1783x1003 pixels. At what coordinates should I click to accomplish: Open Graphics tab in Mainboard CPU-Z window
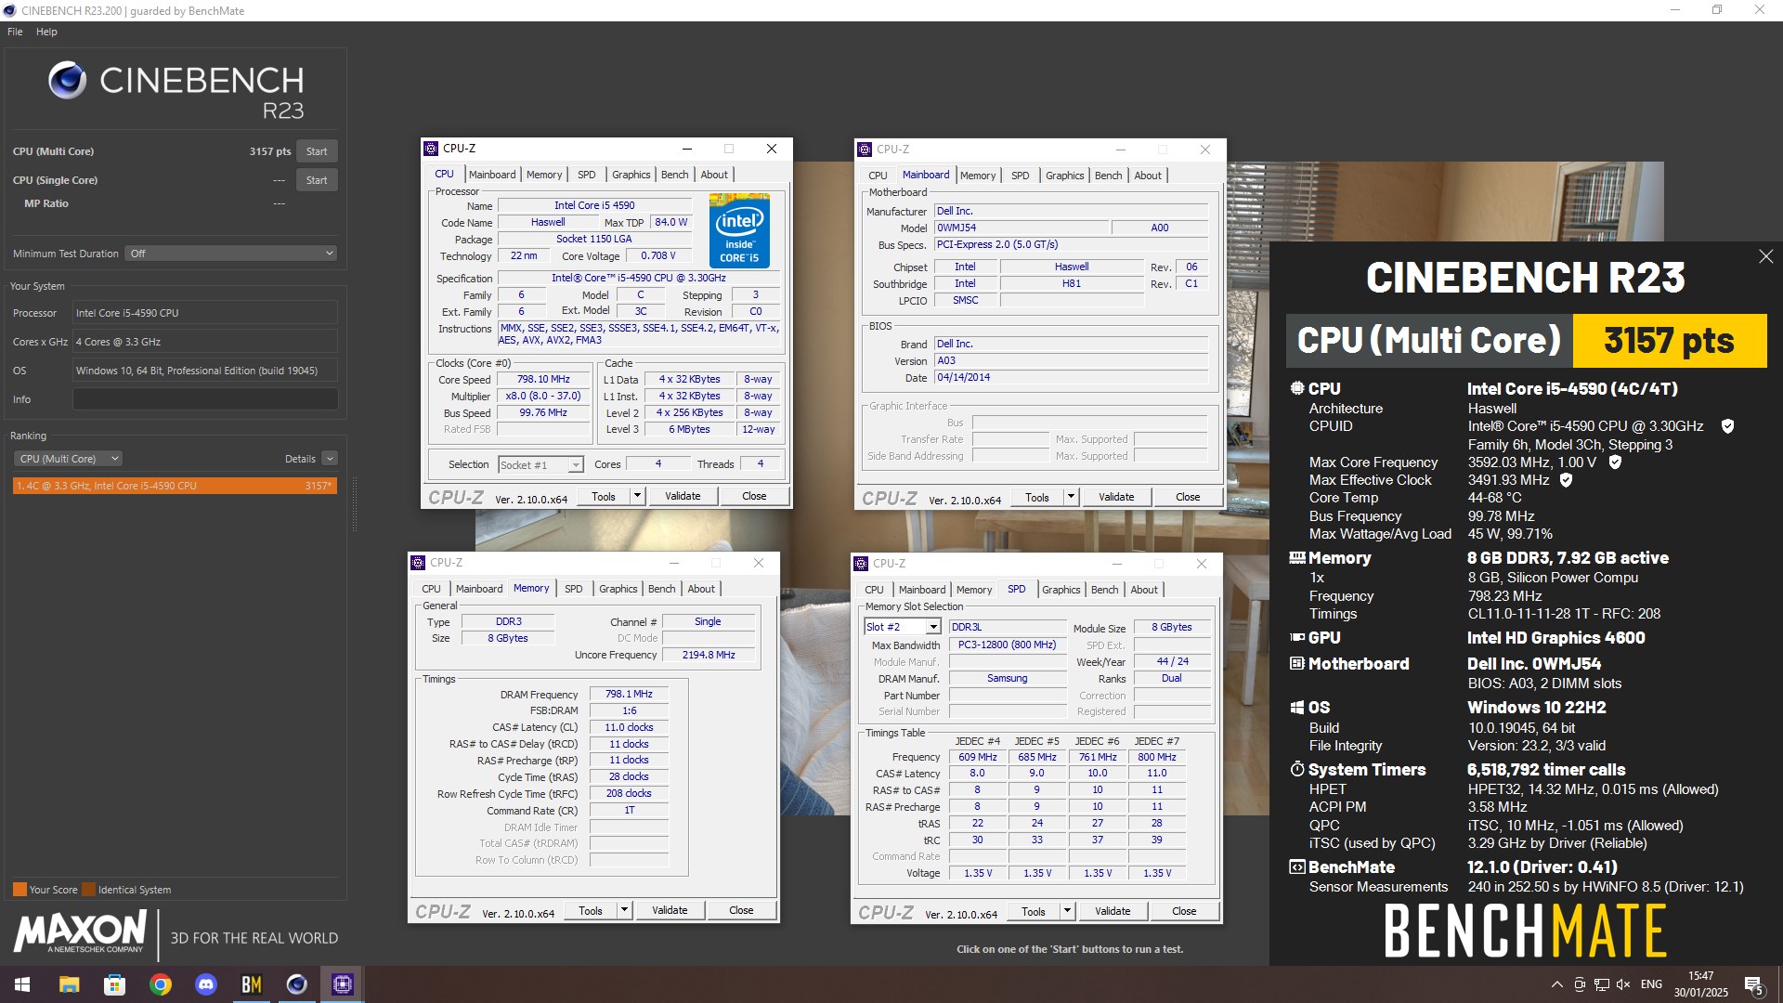pos(1064,176)
